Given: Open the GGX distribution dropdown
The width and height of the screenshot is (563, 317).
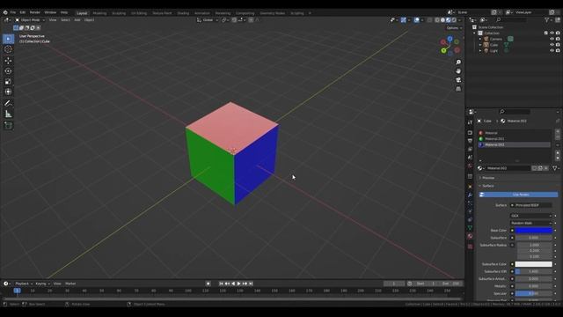Looking at the screenshot, I should click(531, 216).
